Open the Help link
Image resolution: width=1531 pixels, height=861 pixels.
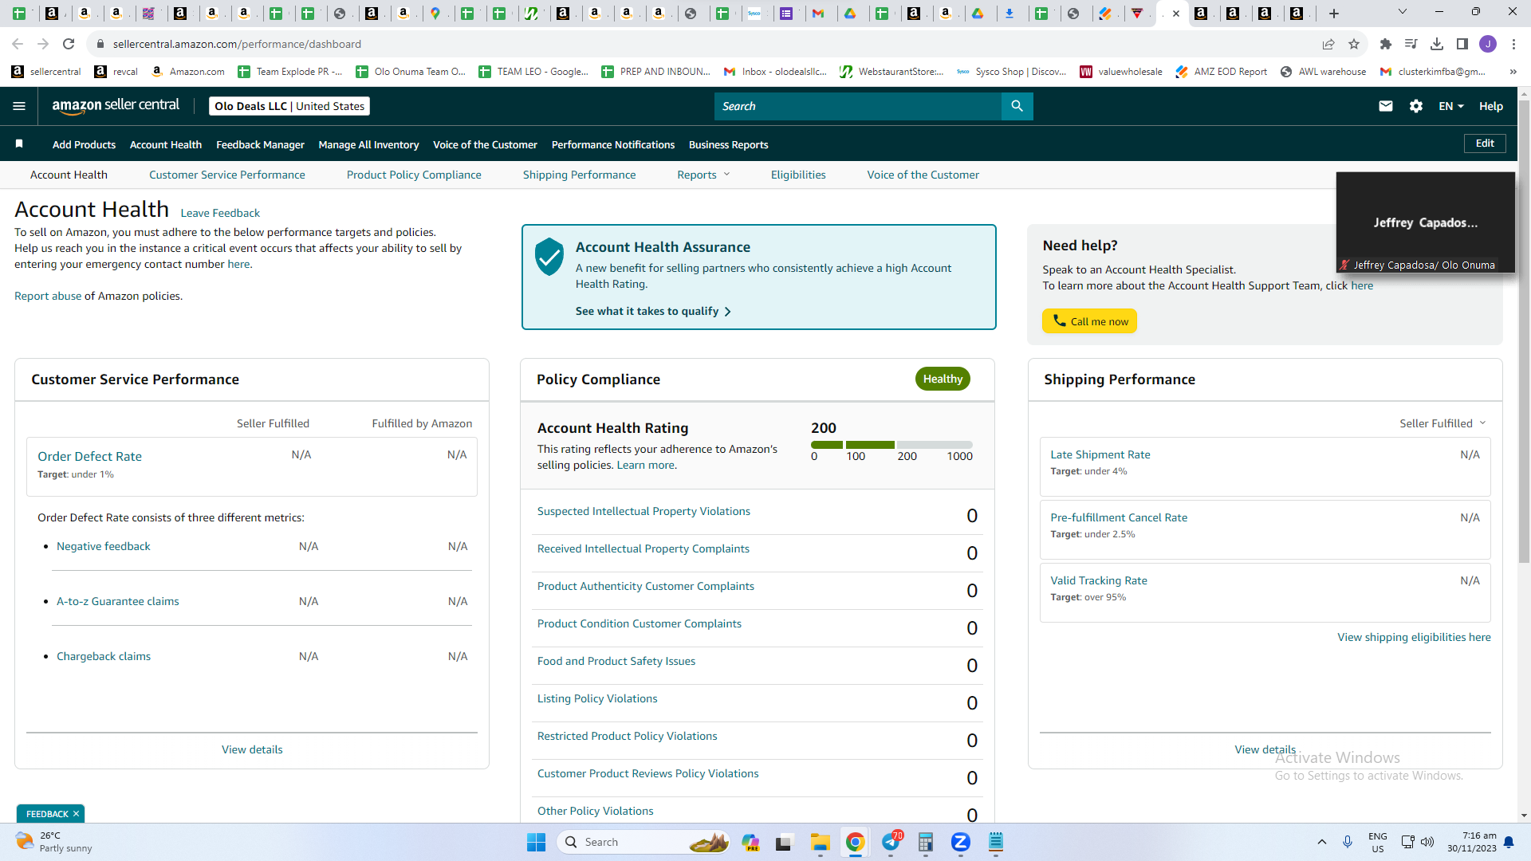(x=1491, y=106)
